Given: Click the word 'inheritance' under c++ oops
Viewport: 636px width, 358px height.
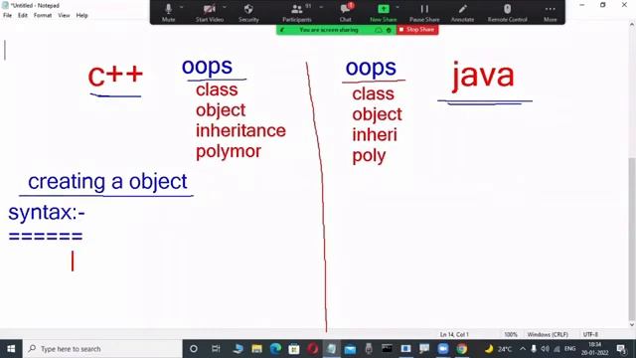Looking at the screenshot, I should [x=240, y=130].
